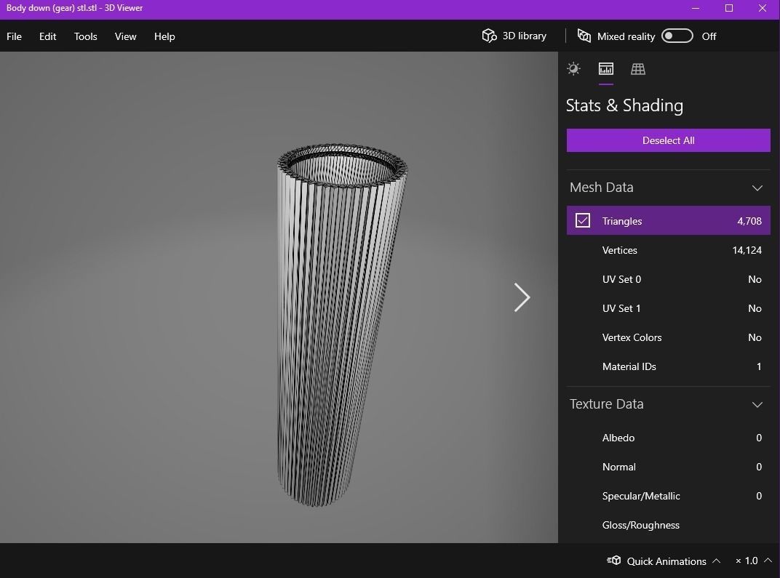Viewport: 780px width, 578px height.
Task: Click the 3D library cube icon
Action: [x=489, y=36]
